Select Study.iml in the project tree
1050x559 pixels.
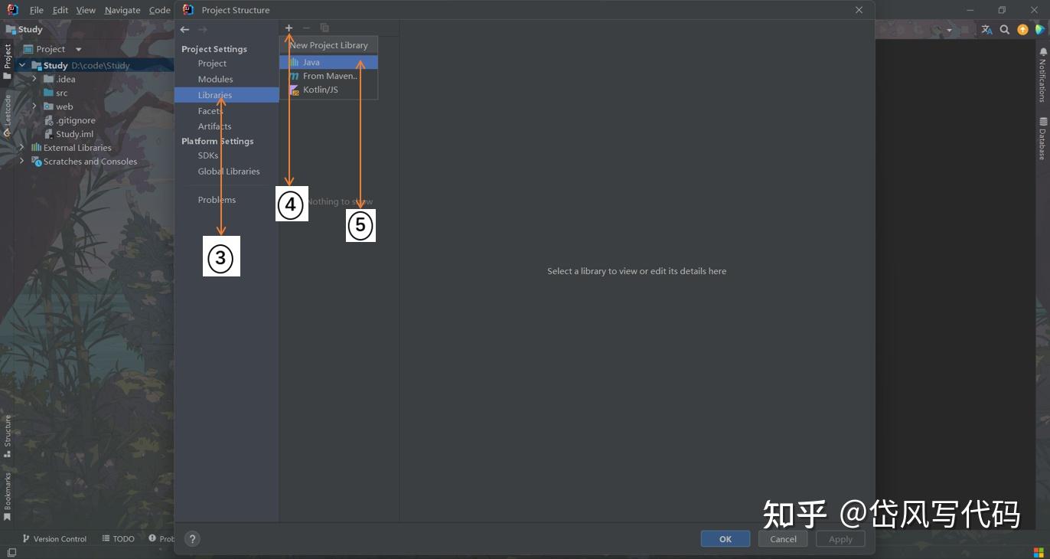[x=76, y=133]
